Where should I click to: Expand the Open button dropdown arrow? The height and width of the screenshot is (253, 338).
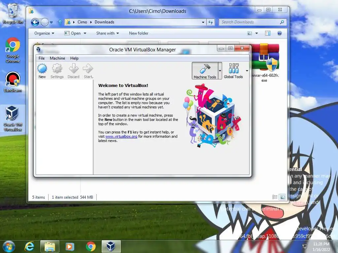[x=85, y=33]
